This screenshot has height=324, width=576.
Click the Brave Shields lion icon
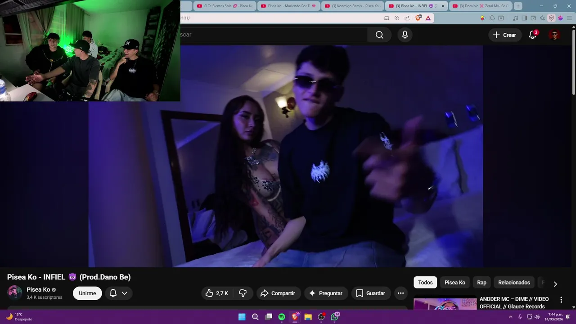(418, 18)
